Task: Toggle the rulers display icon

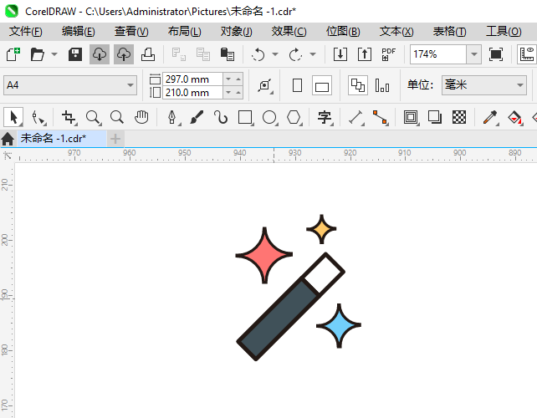Action: click(x=527, y=54)
